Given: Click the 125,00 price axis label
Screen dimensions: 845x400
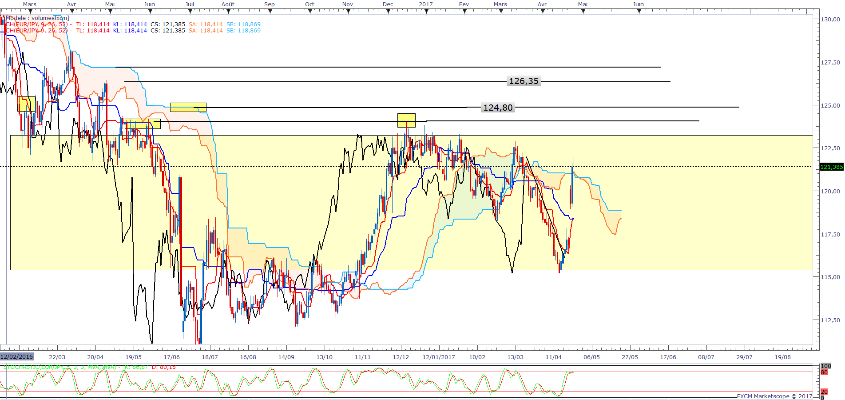Looking at the screenshot, I should [830, 106].
